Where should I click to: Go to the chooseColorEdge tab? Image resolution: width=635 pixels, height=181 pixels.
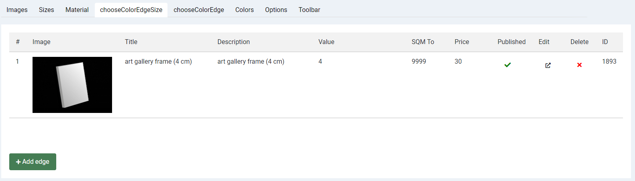pos(199,10)
